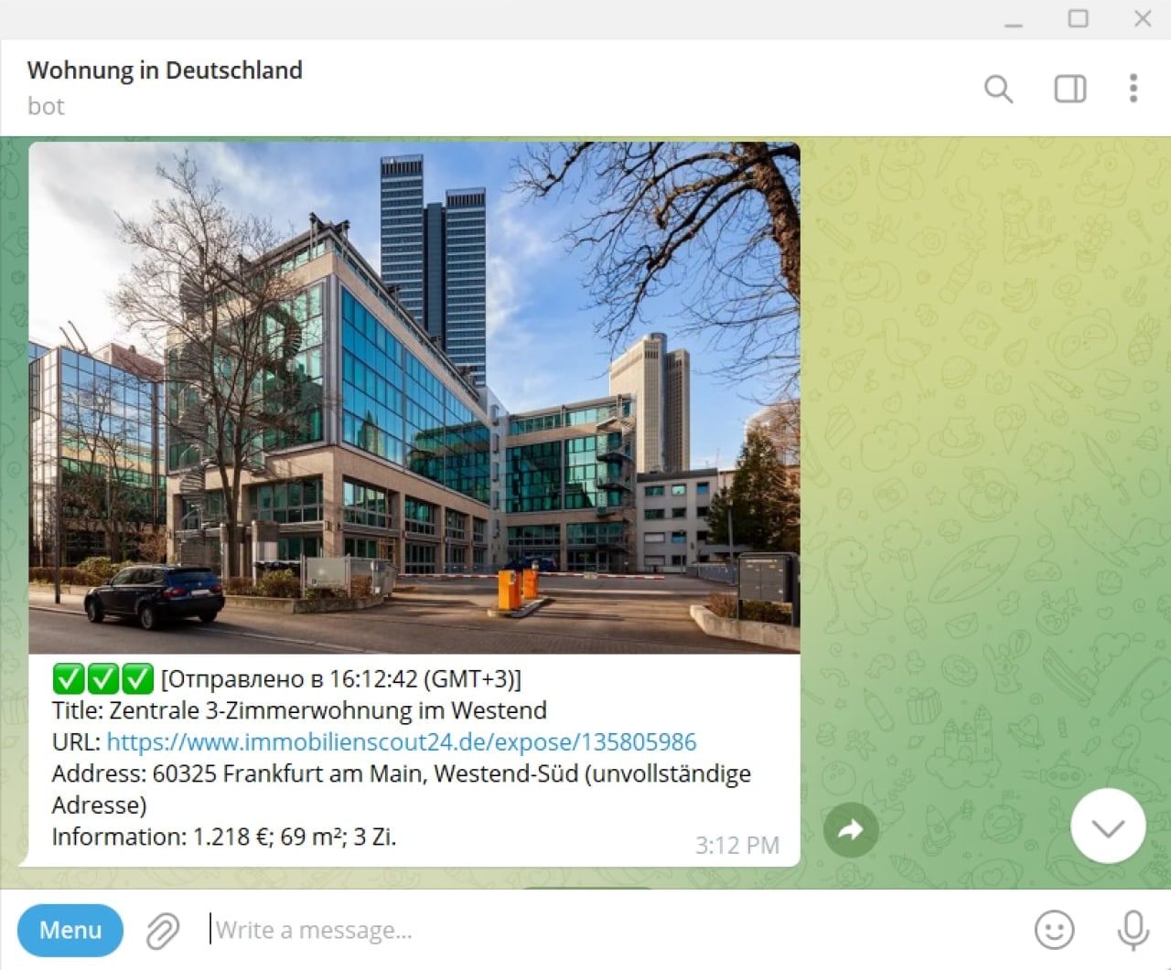
Task: Open the immobilienscout24.de expose link
Action: (402, 741)
